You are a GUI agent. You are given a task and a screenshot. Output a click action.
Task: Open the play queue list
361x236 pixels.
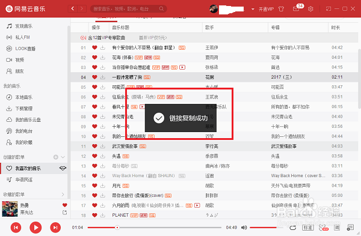point(350,228)
